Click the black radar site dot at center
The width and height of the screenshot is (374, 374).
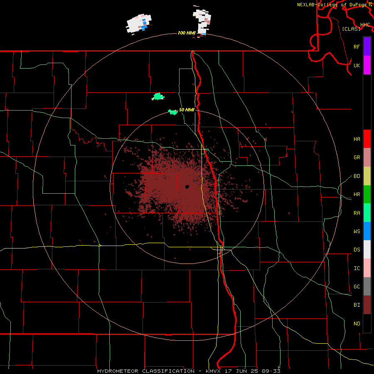[x=187, y=187]
